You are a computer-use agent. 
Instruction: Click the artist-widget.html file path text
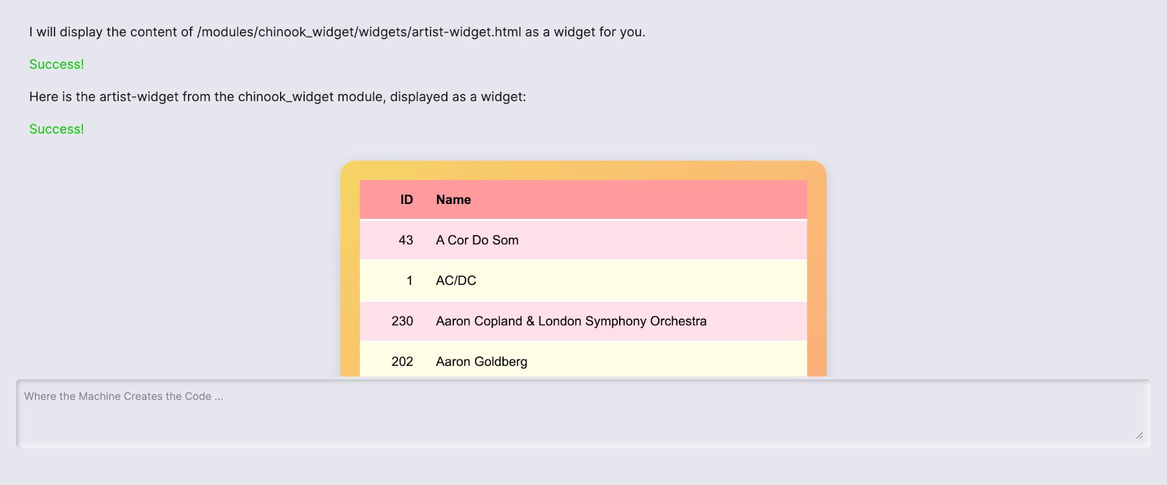(x=359, y=32)
